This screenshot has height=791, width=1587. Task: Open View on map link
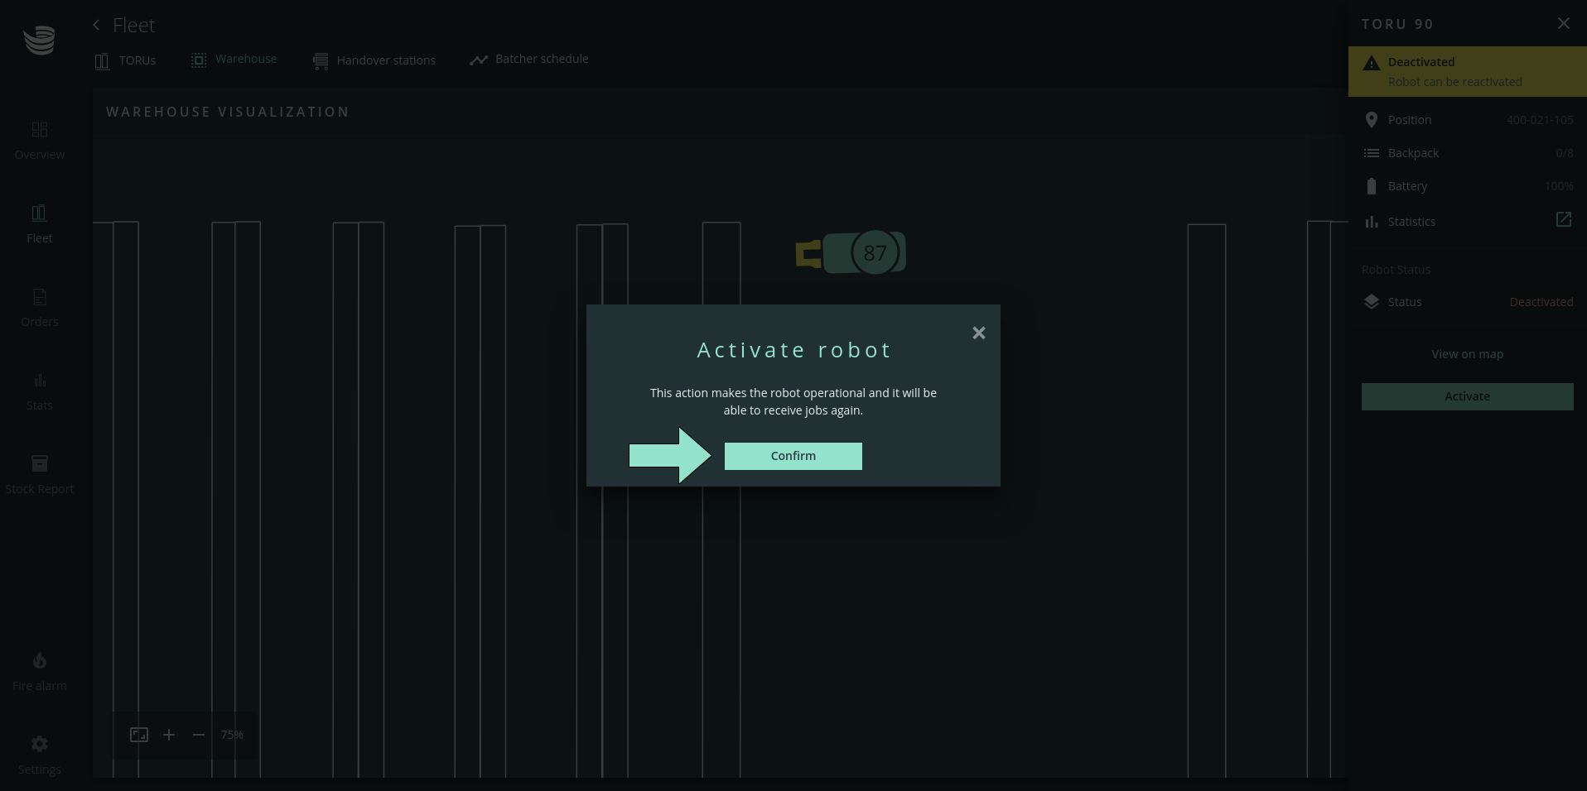tap(1467, 354)
